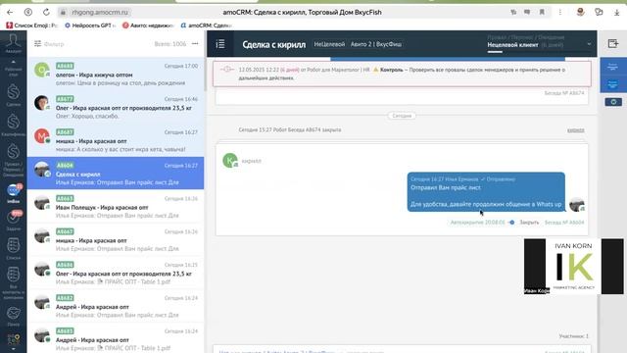Open the Олег chat ending with Хорошо, спасибо
The height and width of the screenshot is (353, 627).
[116, 107]
